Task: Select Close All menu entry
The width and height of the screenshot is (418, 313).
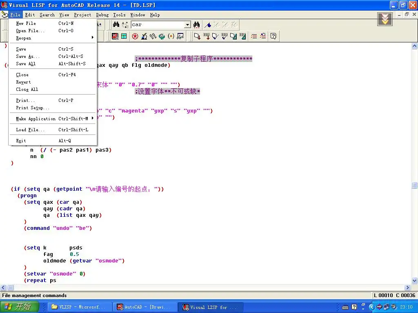Action: (52, 89)
